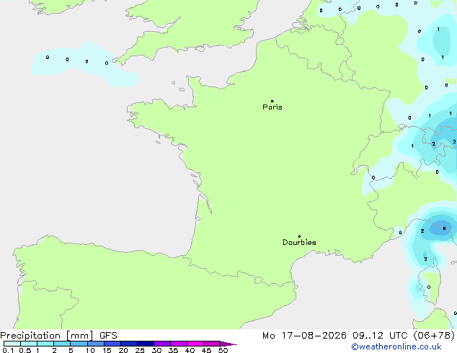This screenshot has height=353, width=457.
Task: Click the 'GFS' model label
Action: pyautogui.click(x=108, y=336)
